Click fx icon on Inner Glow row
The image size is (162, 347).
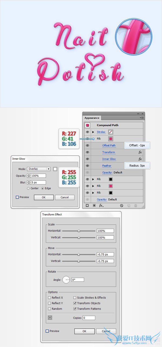pyautogui.click(x=140, y=159)
